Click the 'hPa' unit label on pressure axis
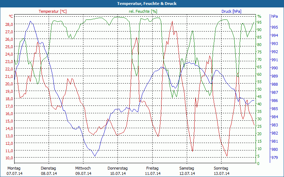 click(274, 16)
